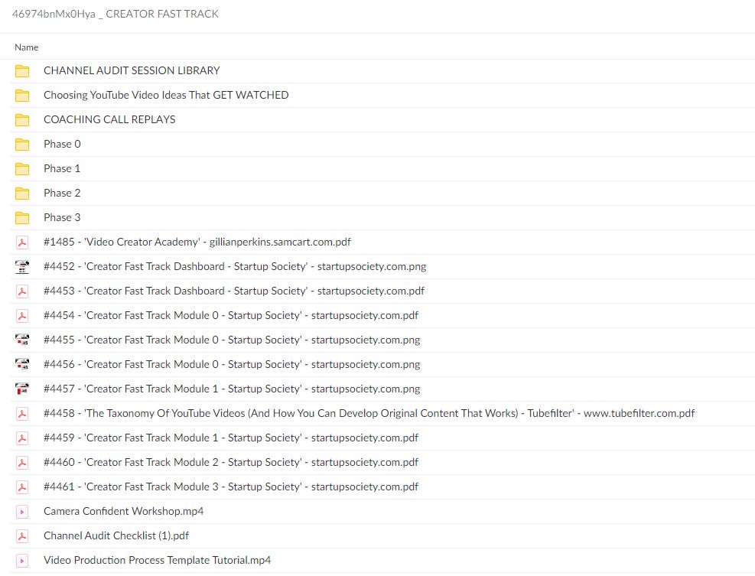755x576 pixels.
Task: Open the Phase 3 folder
Action: pyautogui.click(x=62, y=217)
